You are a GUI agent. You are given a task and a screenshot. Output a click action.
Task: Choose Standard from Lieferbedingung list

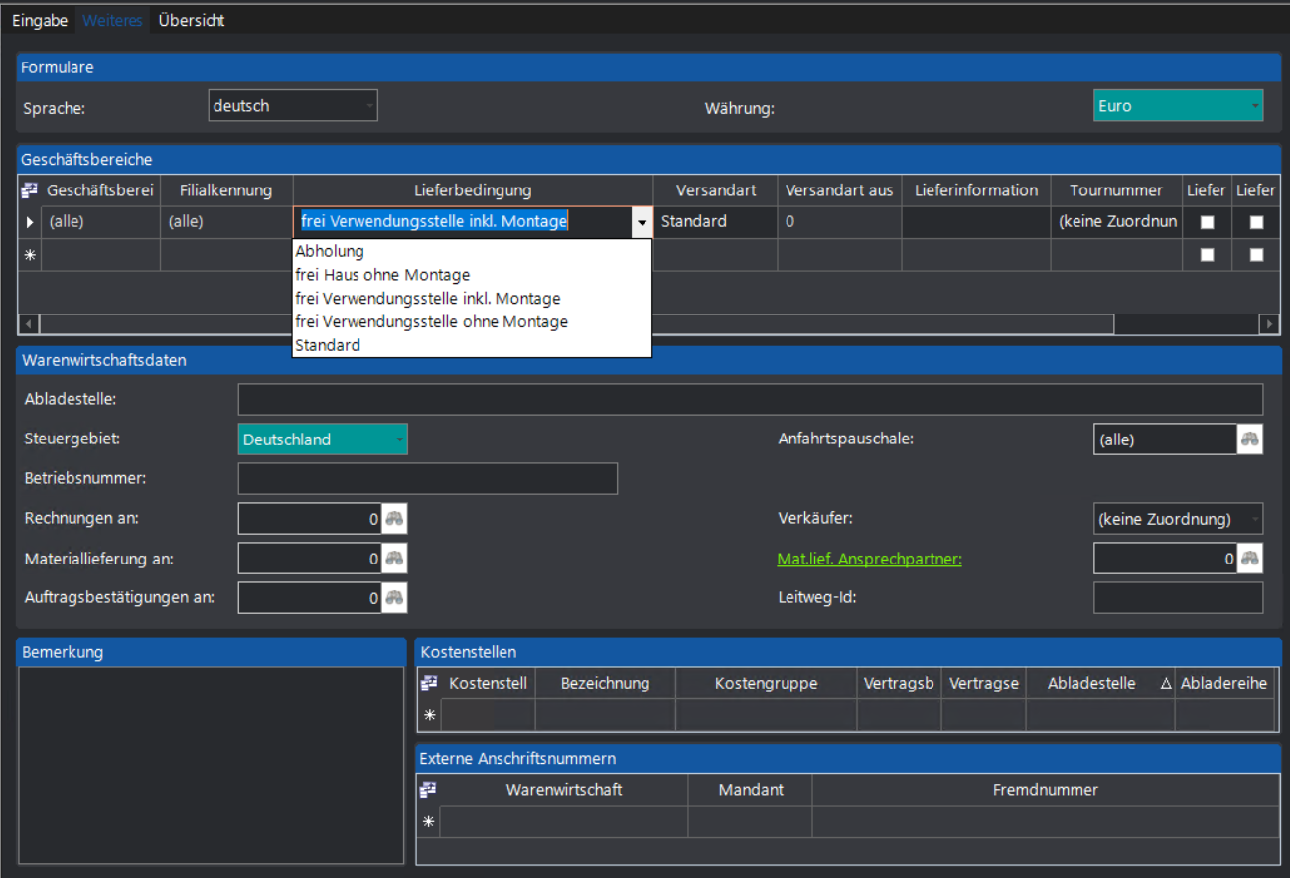tap(472, 345)
